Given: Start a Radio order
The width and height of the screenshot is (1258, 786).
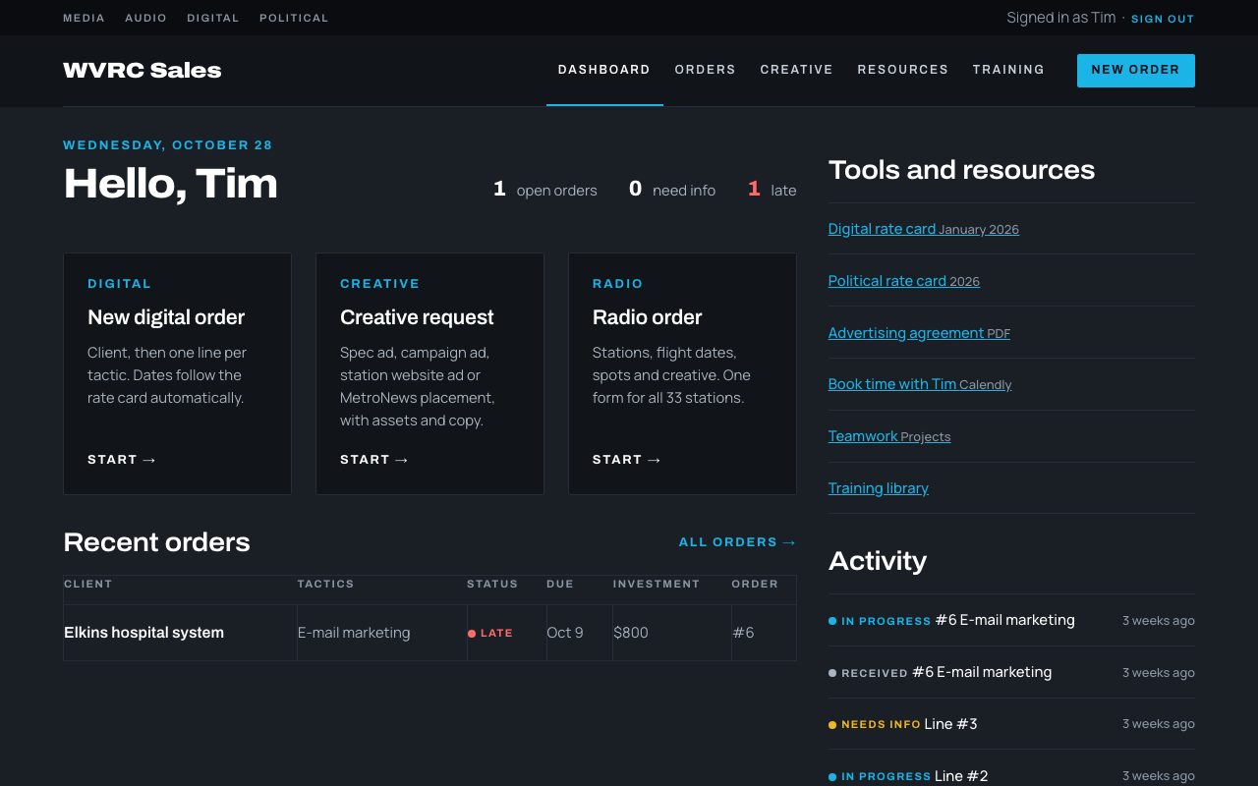Looking at the screenshot, I should pos(682,373).
